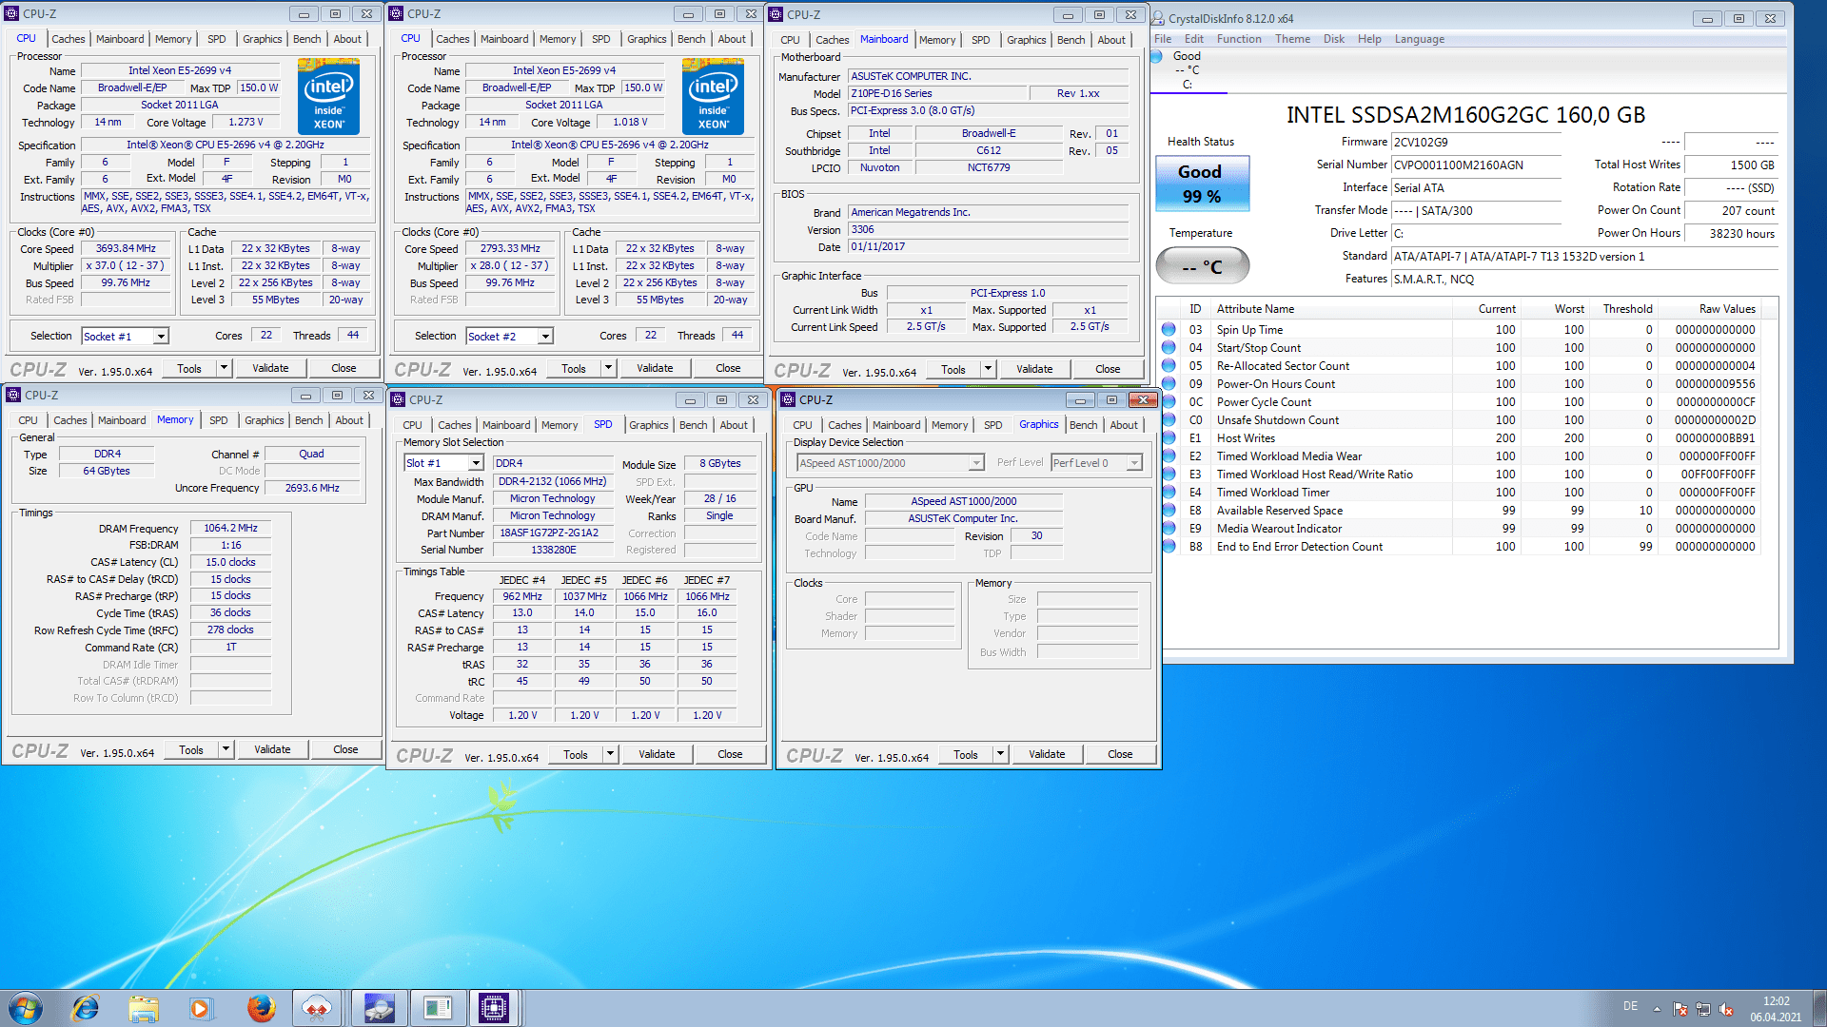Expand Tools arrow in the Mainboard CPU-Z window

pos(988,369)
